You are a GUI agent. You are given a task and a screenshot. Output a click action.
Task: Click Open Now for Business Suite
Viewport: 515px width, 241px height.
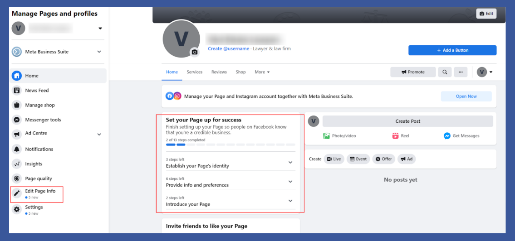pos(466,96)
